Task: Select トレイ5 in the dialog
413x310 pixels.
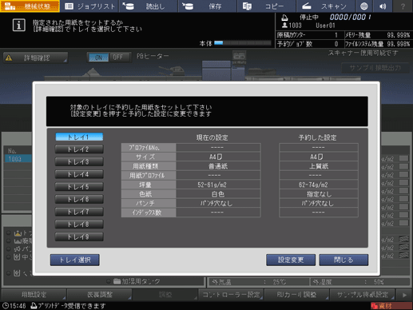Action: (79, 187)
